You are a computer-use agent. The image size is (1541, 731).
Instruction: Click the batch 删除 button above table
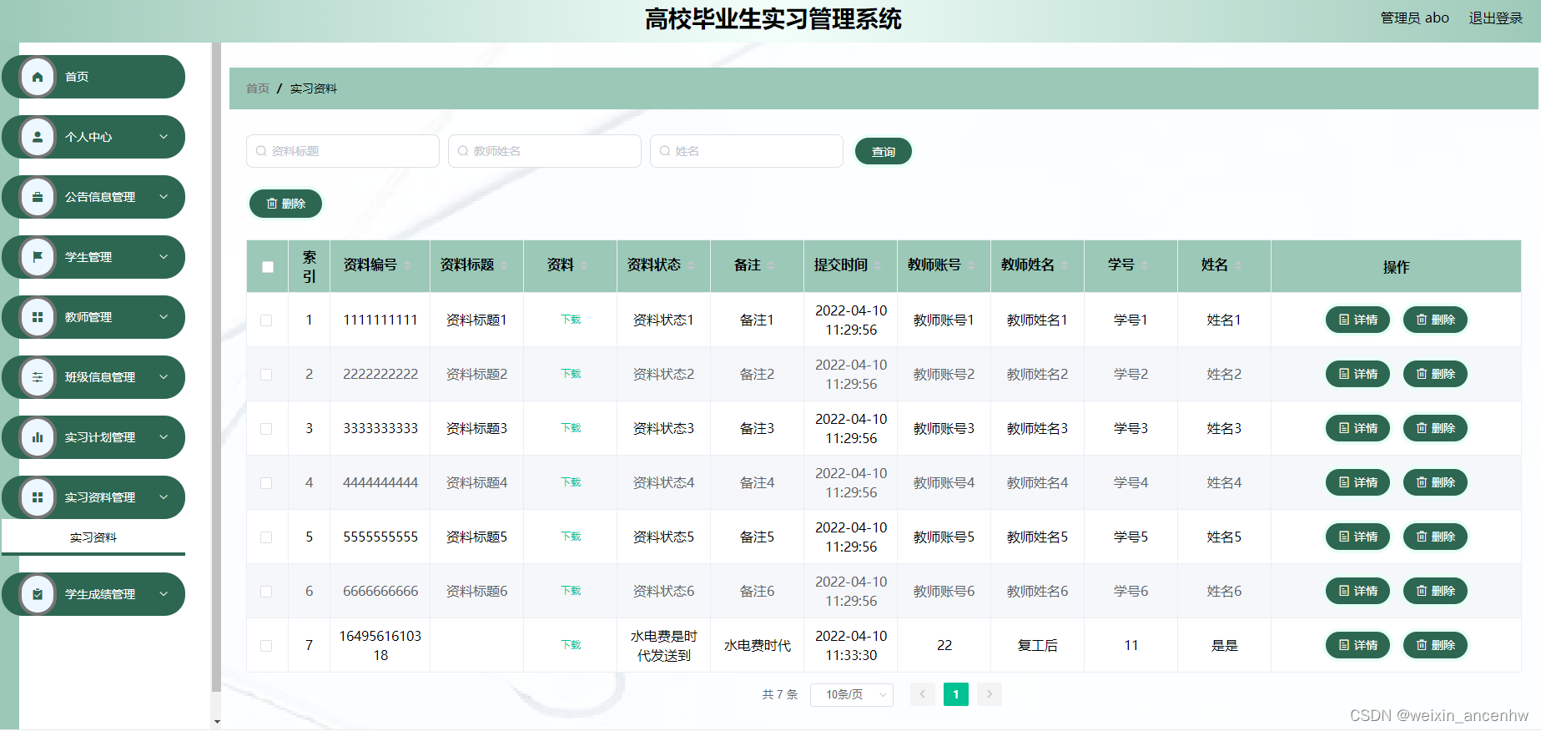285,204
